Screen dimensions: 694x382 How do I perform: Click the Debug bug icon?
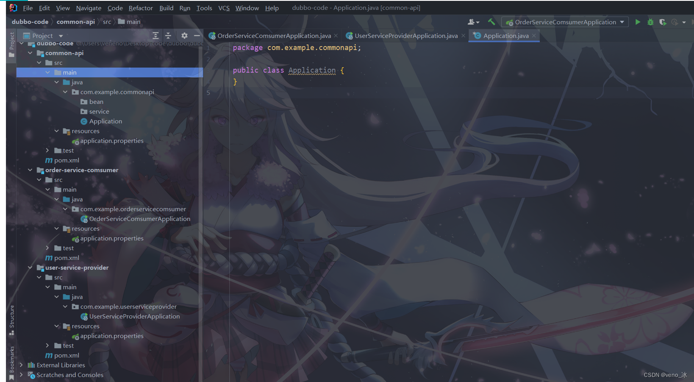pyautogui.click(x=650, y=22)
